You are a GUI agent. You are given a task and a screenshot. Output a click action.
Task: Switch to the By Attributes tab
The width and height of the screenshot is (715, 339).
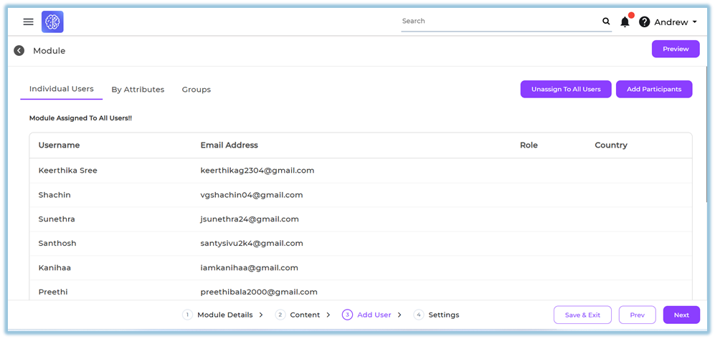tap(138, 90)
